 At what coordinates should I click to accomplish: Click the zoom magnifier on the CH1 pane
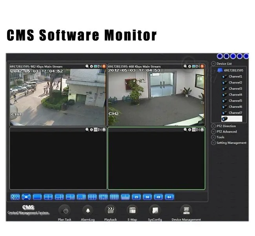tap(87, 66)
